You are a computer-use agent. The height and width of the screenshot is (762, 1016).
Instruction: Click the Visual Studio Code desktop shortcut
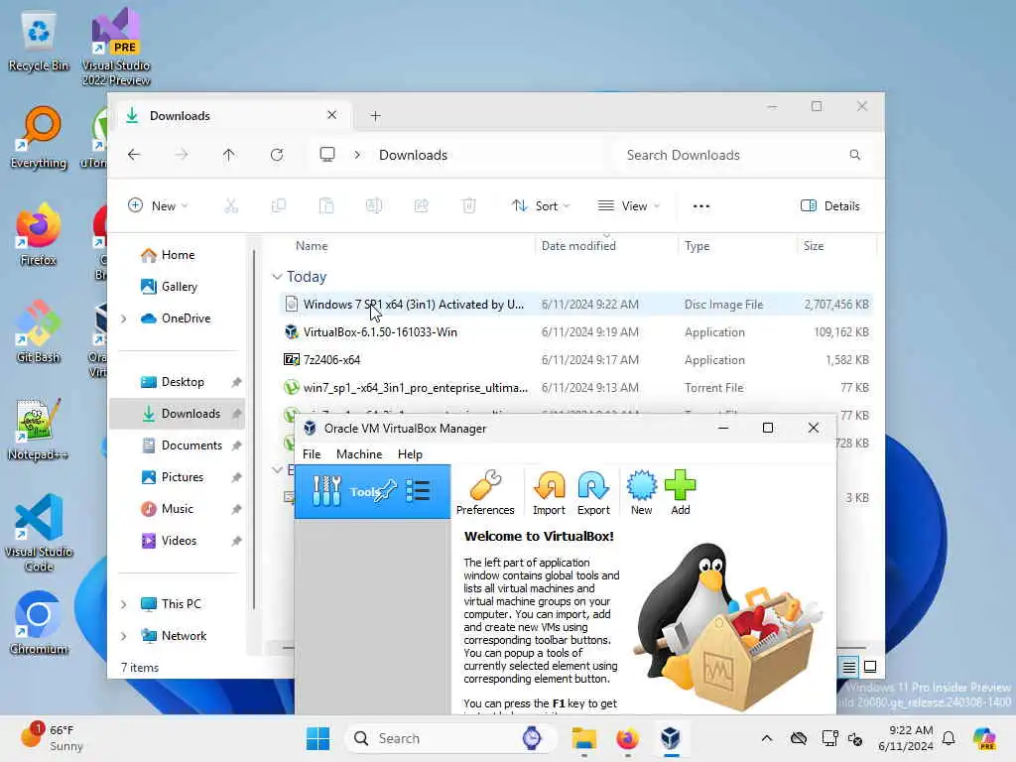click(x=39, y=533)
